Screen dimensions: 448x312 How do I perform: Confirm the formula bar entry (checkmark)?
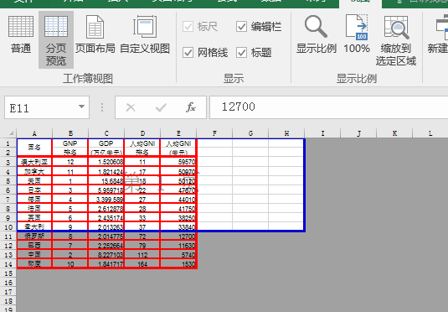pos(161,107)
